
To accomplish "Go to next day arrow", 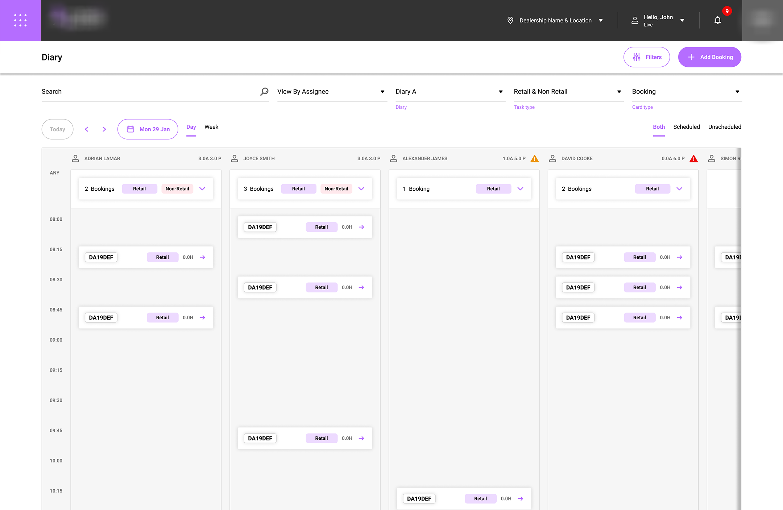I will tap(104, 129).
